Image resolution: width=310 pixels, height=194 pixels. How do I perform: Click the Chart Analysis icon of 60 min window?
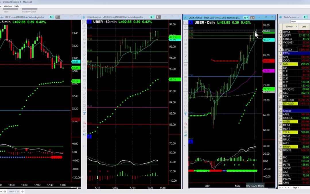coord(84,17)
